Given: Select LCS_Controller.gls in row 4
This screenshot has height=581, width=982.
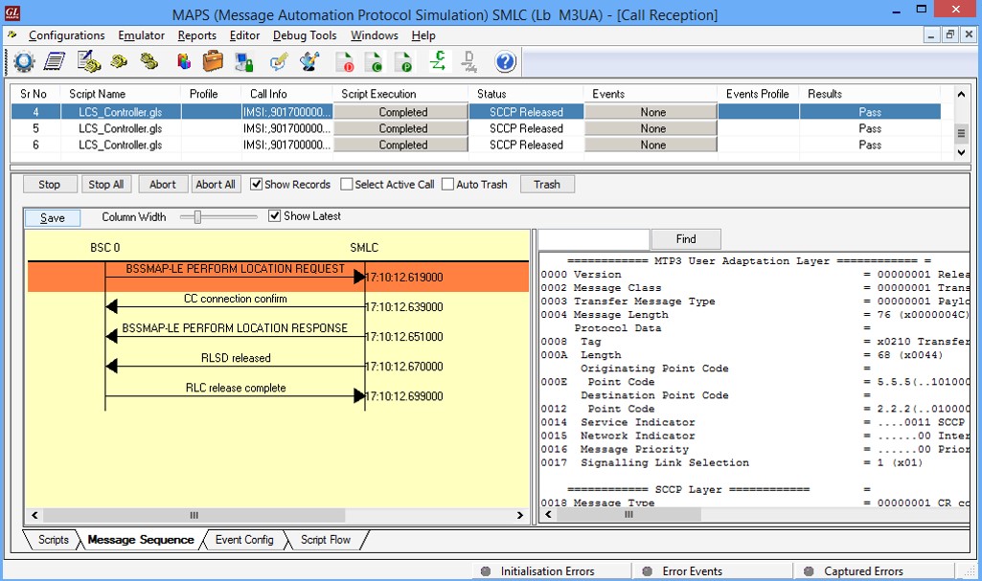Looking at the screenshot, I should pos(121,112).
